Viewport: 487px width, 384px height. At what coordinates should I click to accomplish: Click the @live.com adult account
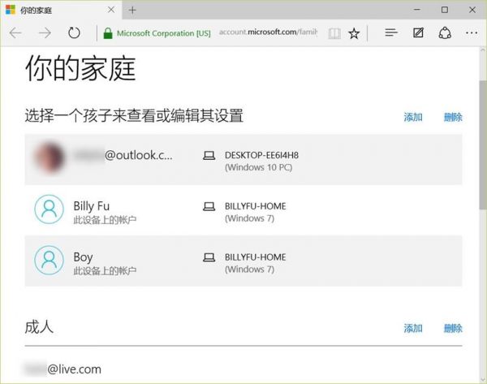pos(63,369)
